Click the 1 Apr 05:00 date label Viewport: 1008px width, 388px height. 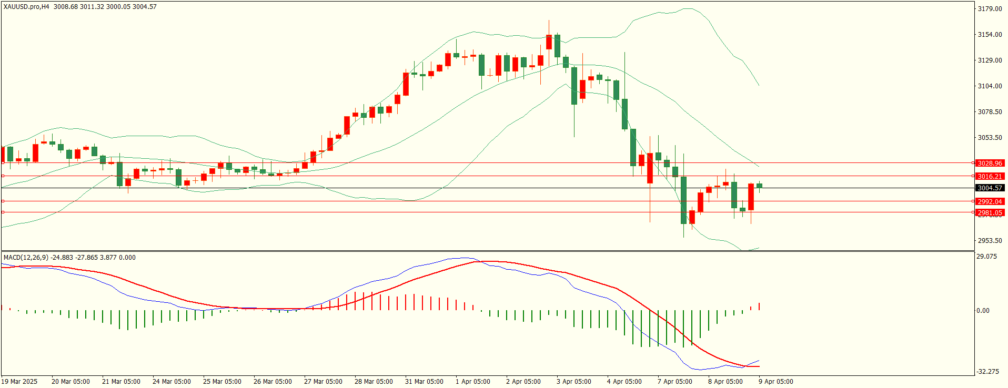pyautogui.click(x=472, y=382)
